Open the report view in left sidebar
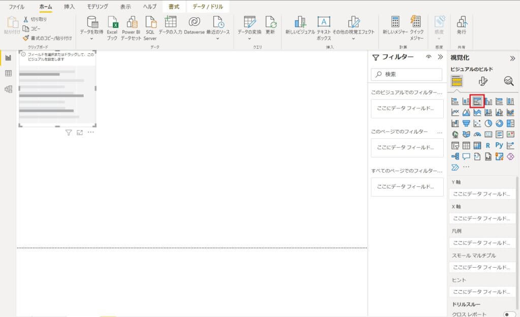Viewport: 520px width, 317px height. coord(8,58)
